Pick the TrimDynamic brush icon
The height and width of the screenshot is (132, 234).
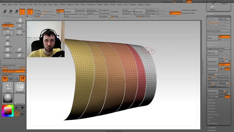point(8,51)
